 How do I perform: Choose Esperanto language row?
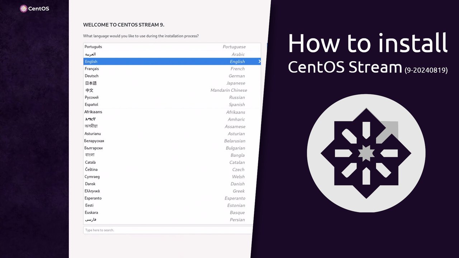tap(168, 198)
